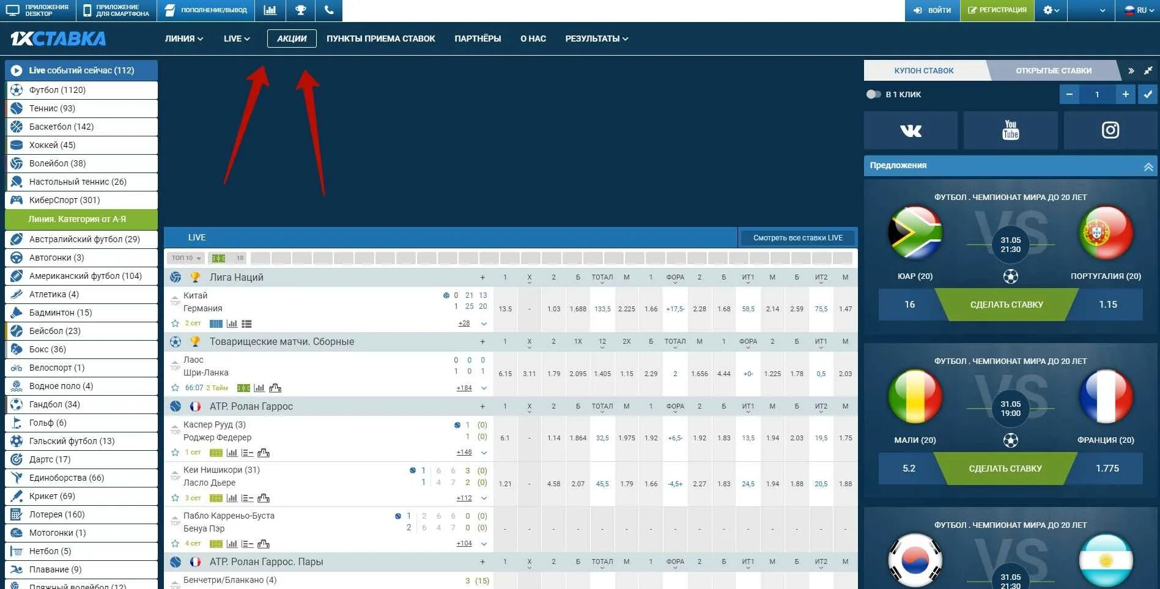Favorite the Китай vs Германия match star
Screen dimensions: 1160x589
point(175,324)
